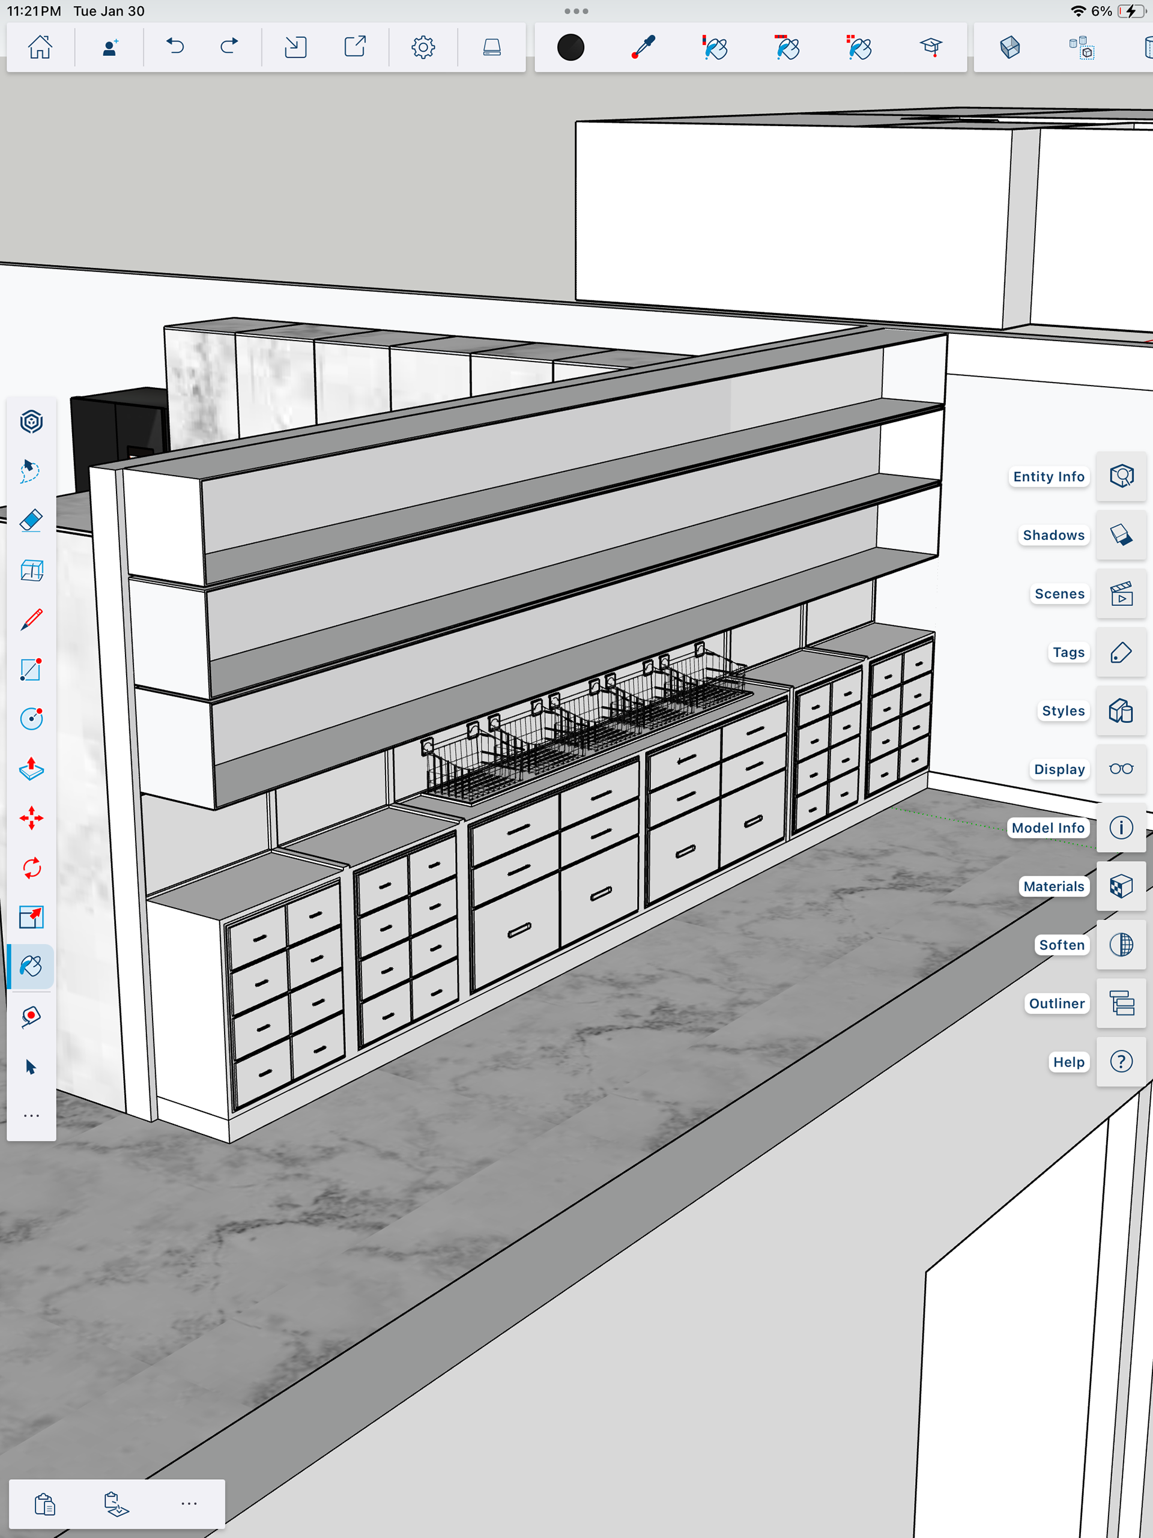Open the Entity Info panel
1153x1538 pixels.
click(x=1121, y=476)
